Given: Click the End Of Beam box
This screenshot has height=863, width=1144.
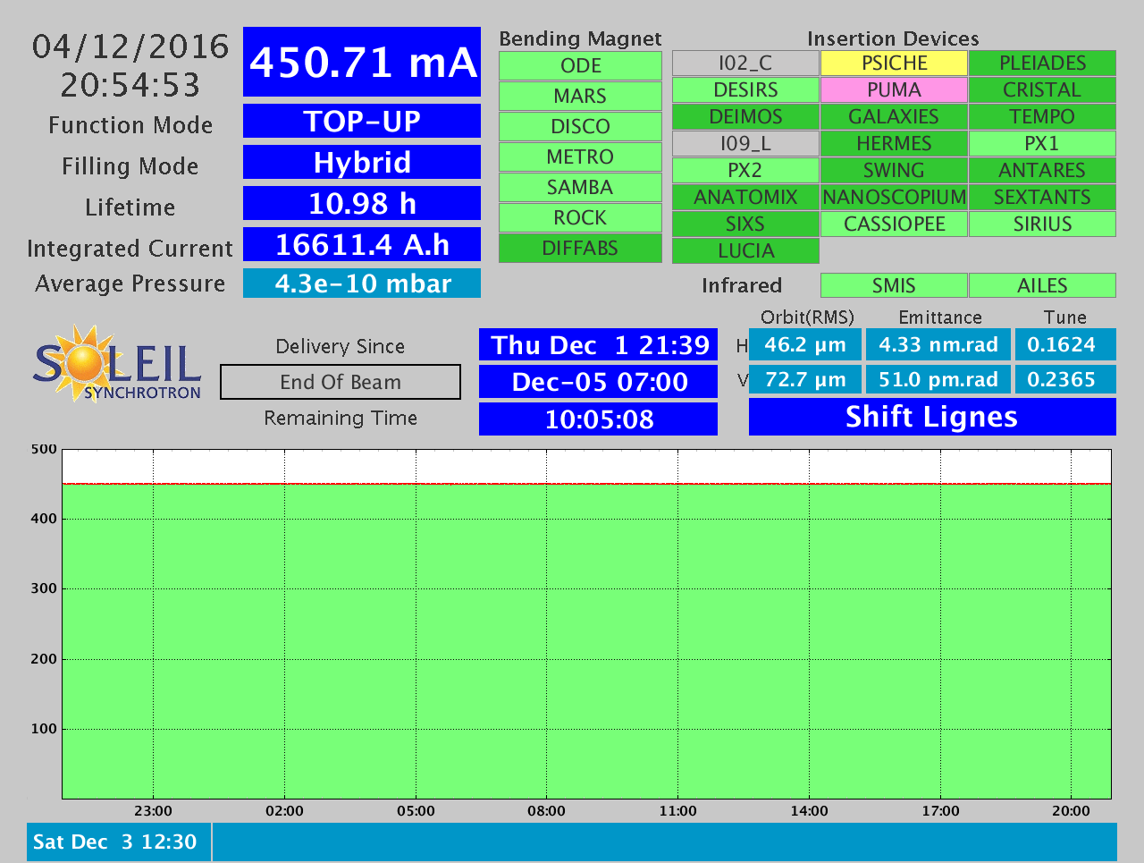Looking at the screenshot, I should pos(341,382).
